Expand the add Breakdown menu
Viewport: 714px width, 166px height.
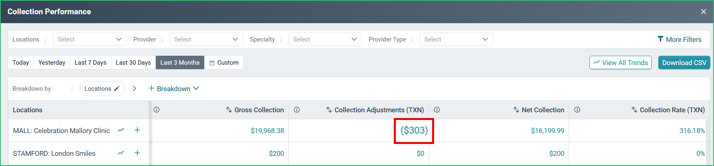[x=174, y=89]
